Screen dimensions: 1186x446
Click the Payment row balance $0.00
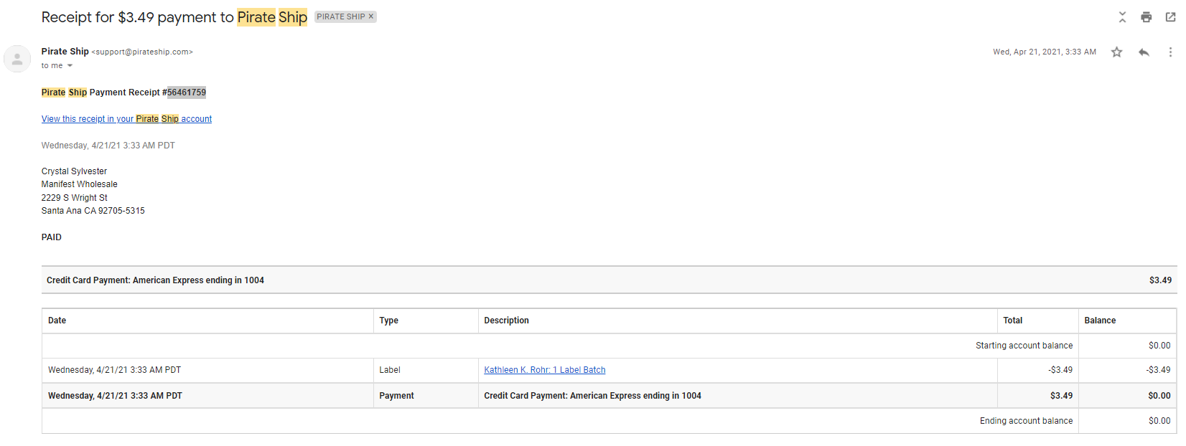[x=1159, y=396]
